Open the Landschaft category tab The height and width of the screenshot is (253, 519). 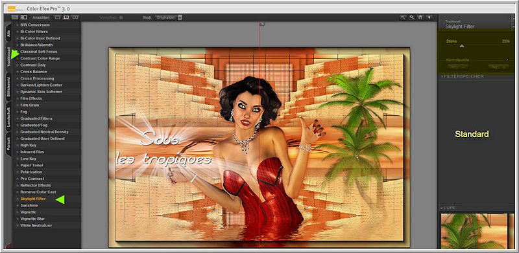tap(9, 117)
